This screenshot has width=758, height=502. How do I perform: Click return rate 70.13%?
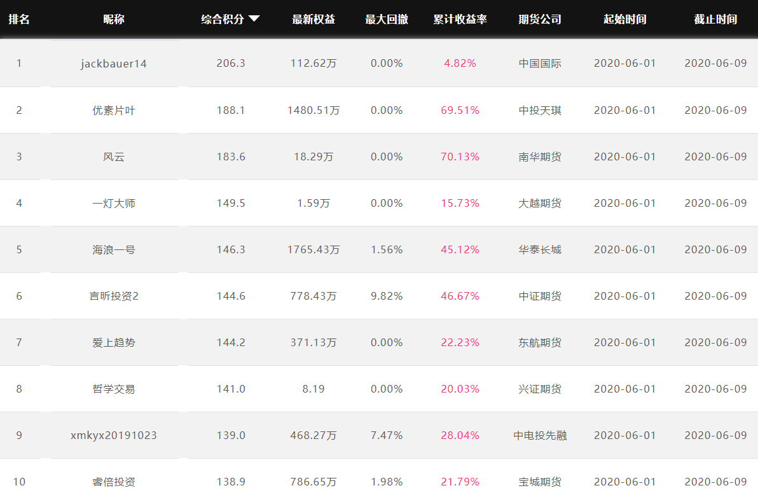460,157
